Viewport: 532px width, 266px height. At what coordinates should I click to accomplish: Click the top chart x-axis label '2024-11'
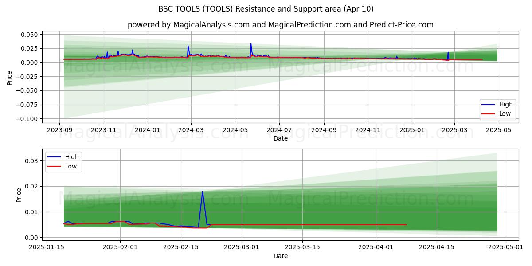(368, 130)
